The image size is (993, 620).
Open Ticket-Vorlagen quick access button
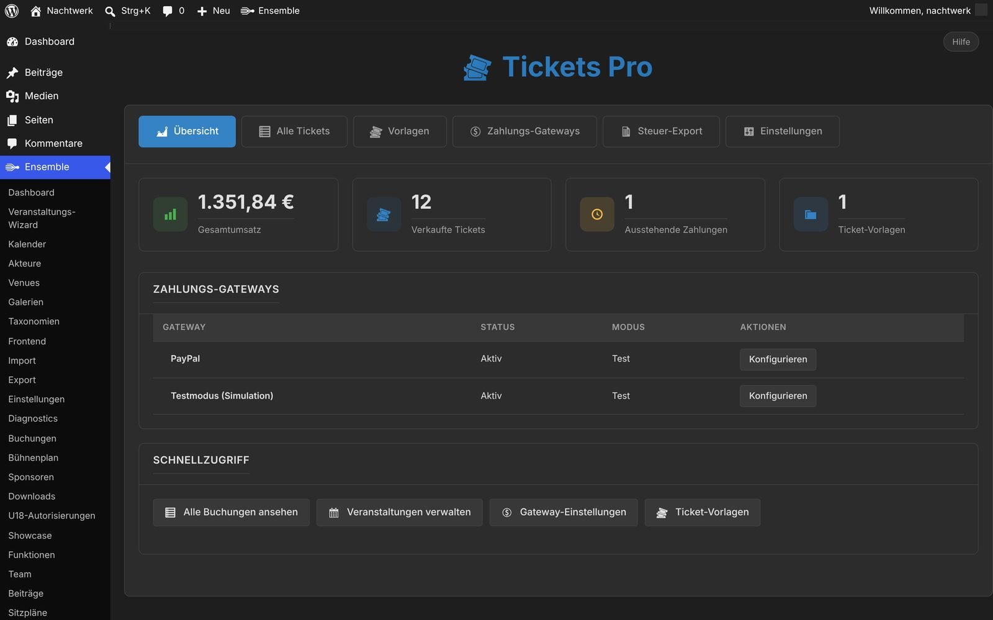702,513
